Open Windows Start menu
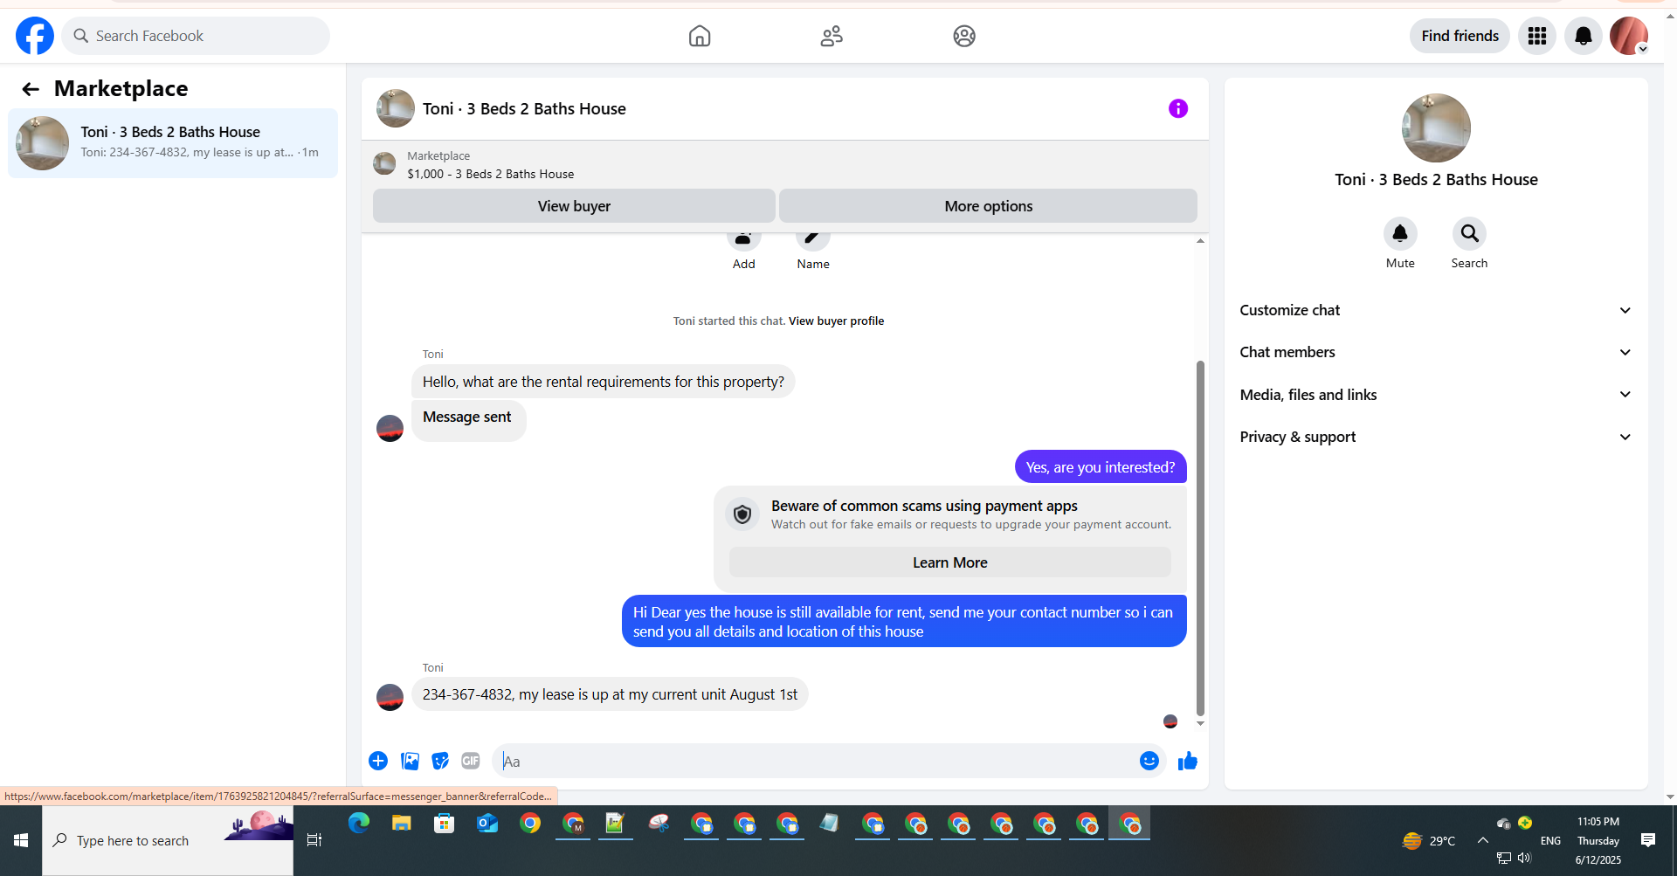1677x876 pixels. coord(21,840)
